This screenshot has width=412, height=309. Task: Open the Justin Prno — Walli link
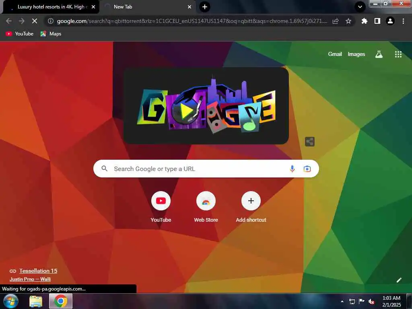(30, 279)
